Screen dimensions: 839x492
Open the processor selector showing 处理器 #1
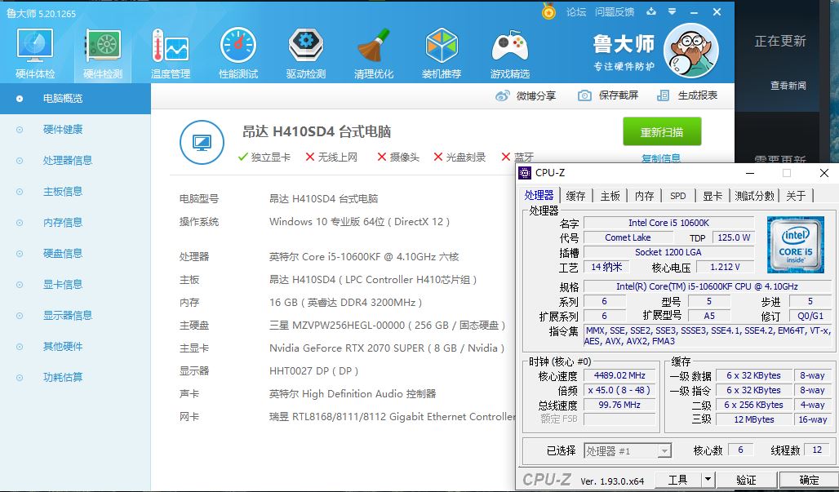tap(627, 450)
